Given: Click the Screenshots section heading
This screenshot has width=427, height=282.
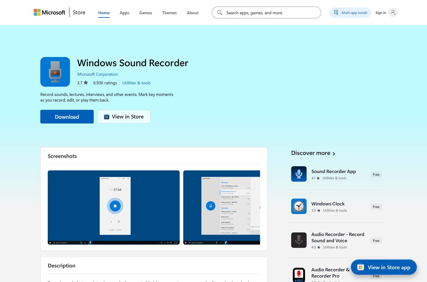Looking at the screenshot, I should tap(62, 156).
